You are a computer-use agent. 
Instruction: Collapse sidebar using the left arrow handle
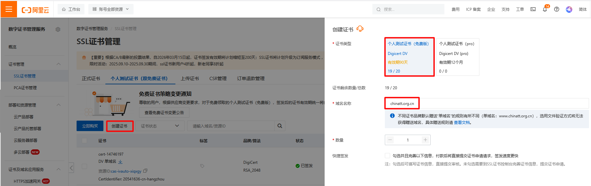[x=71, y=168]
